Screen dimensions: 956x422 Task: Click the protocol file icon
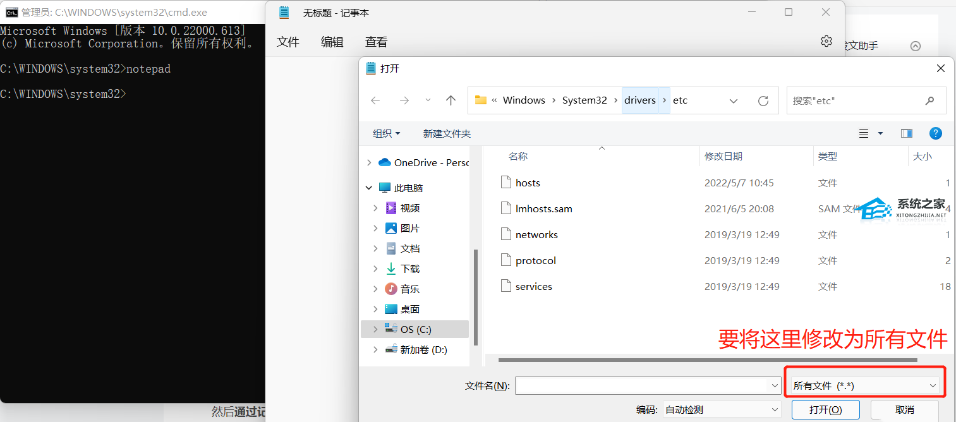click(505, 260)
